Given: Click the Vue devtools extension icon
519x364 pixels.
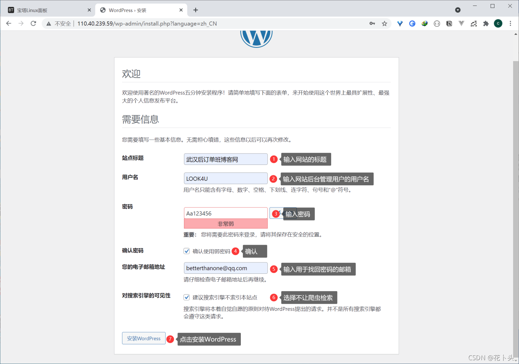Looking at the screenshot, I should click(x=461, y=24).
